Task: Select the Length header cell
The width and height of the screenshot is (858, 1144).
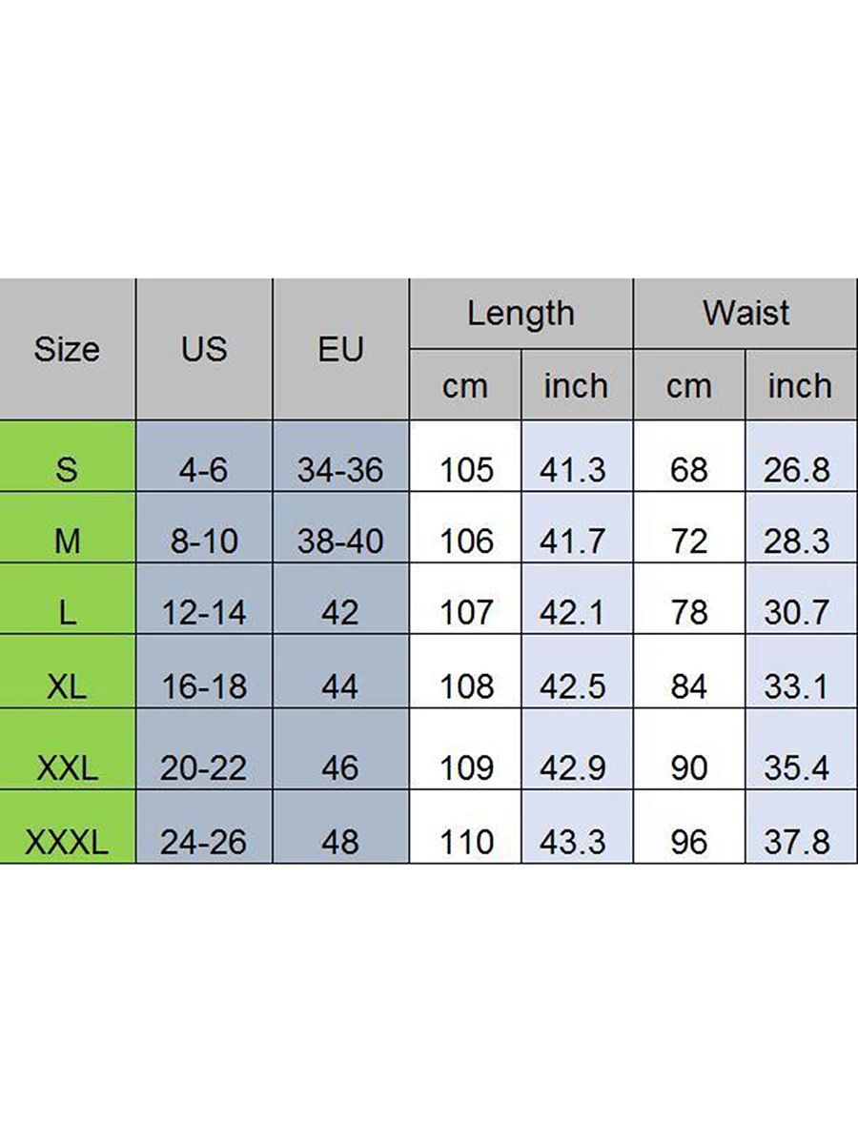Action: (x=521, y=314)
